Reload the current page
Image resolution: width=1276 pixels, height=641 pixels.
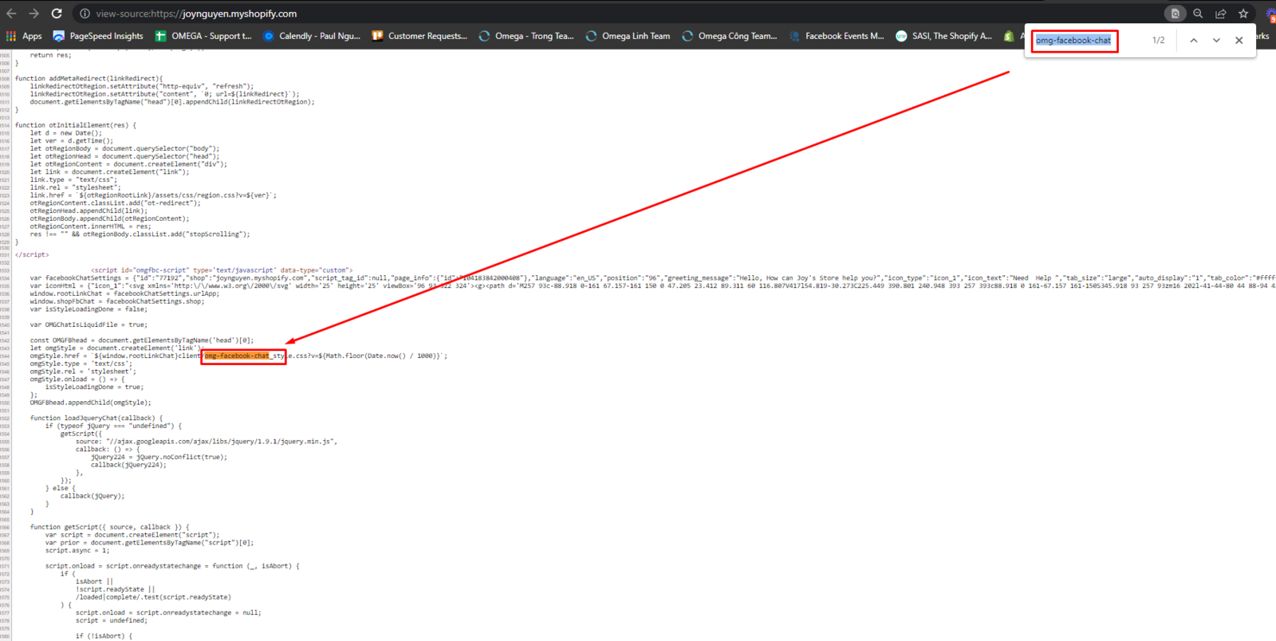(x=57, y=14)
